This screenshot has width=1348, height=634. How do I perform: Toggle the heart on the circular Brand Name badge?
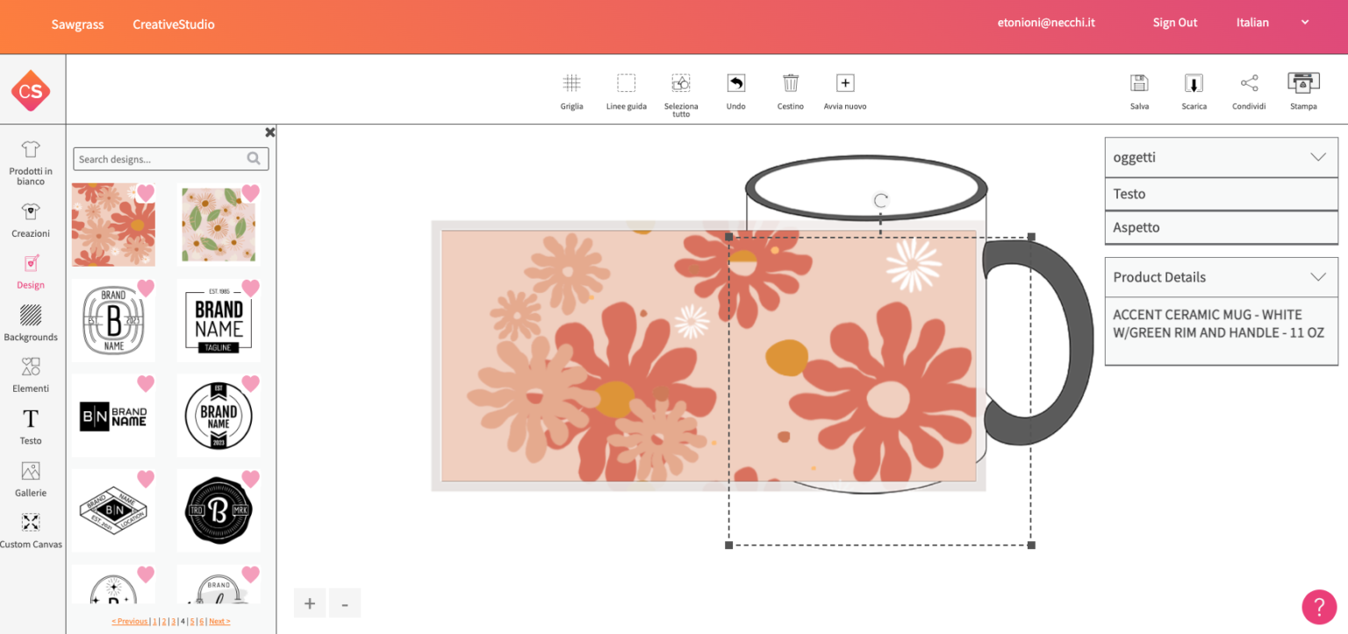[250, 383]
